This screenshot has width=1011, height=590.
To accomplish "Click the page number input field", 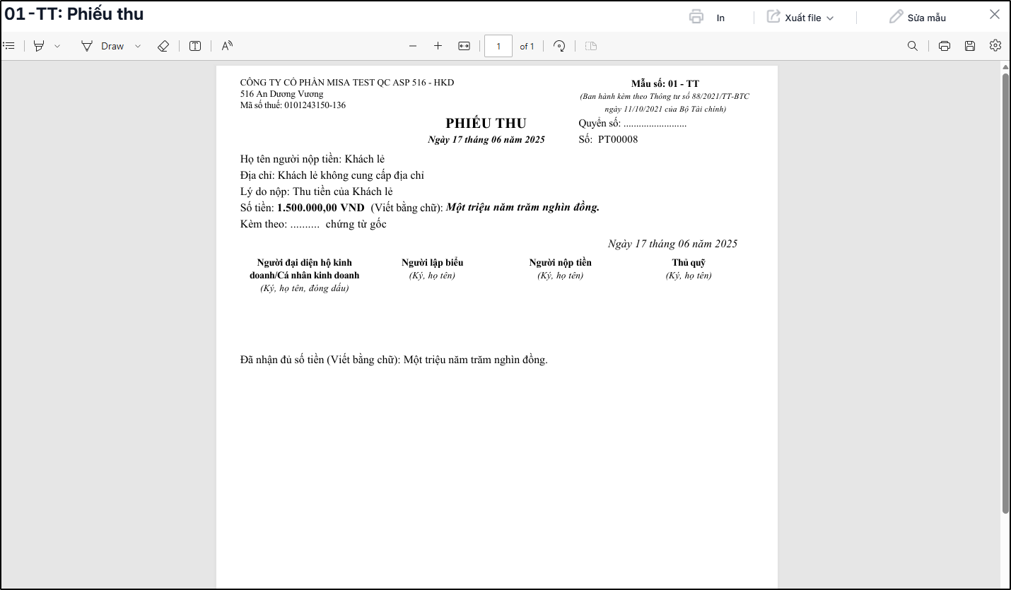I will click(x=498, y=46).
